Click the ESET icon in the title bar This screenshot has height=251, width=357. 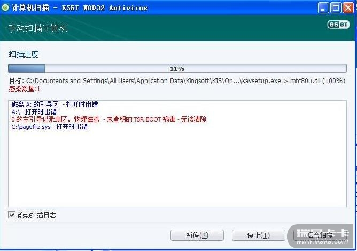[5, 7]
